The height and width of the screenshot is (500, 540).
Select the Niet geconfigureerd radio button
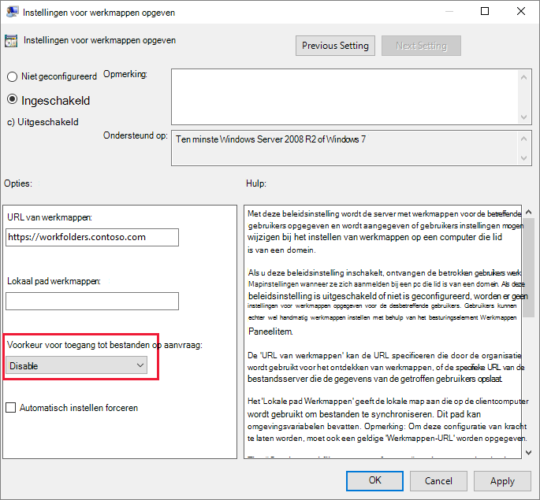pyautogui.click(x=12, y=76)
